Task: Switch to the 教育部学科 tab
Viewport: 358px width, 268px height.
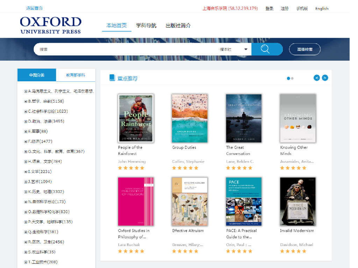Action: click(76, 75)
